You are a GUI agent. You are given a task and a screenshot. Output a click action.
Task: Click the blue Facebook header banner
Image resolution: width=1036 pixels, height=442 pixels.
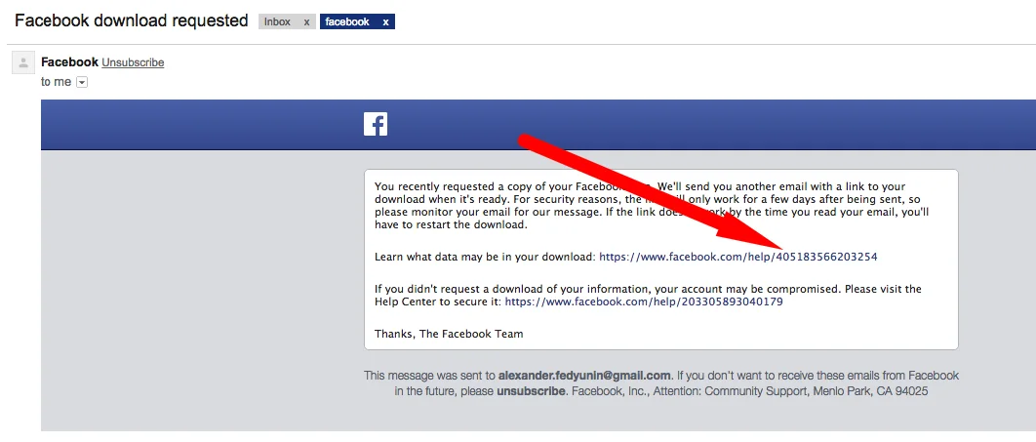click(x=683, y=124)
